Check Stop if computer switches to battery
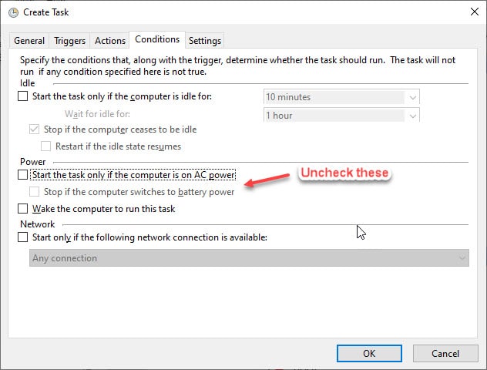 pyautogui.click(x=34, y=192)
